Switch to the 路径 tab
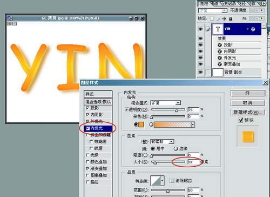Image resolution: width=270 pixels, height=197 pixels. (x=242, y=4)
